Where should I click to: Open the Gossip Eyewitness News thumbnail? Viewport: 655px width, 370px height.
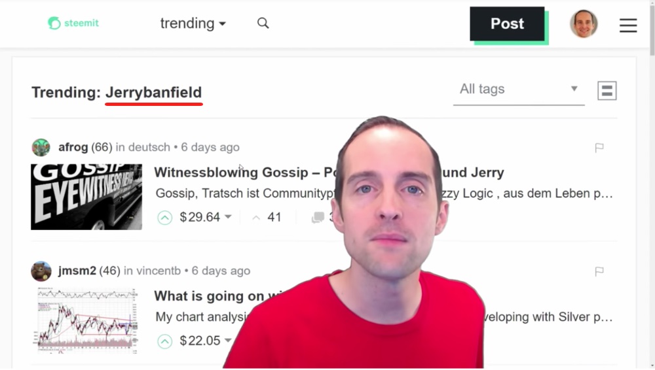click(86, 197)
